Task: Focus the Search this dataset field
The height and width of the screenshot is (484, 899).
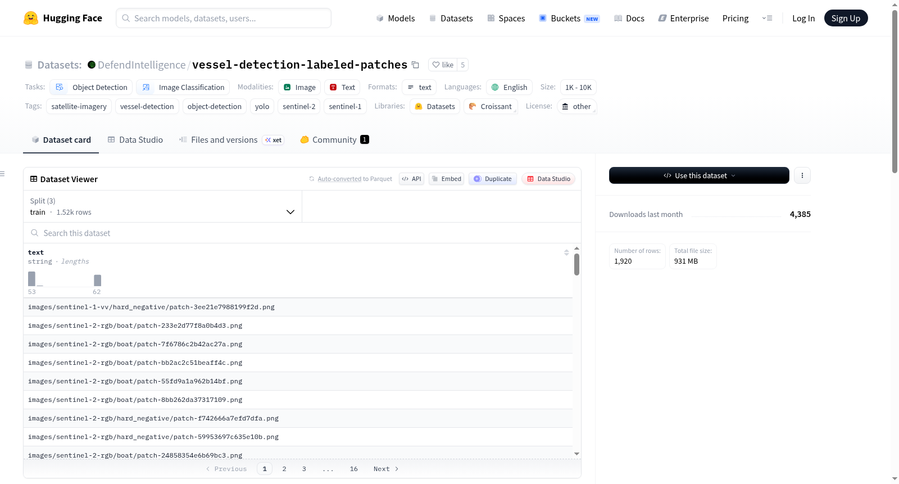Action: tap(302, 233)
